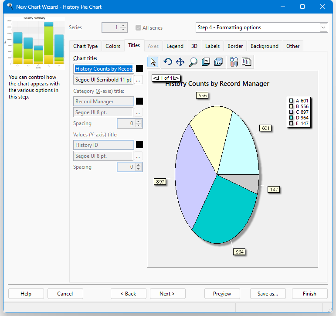Viewport: 336px width, 316px height.
Task: Click the rotate chart tool
Action: (x=168, y=62)
